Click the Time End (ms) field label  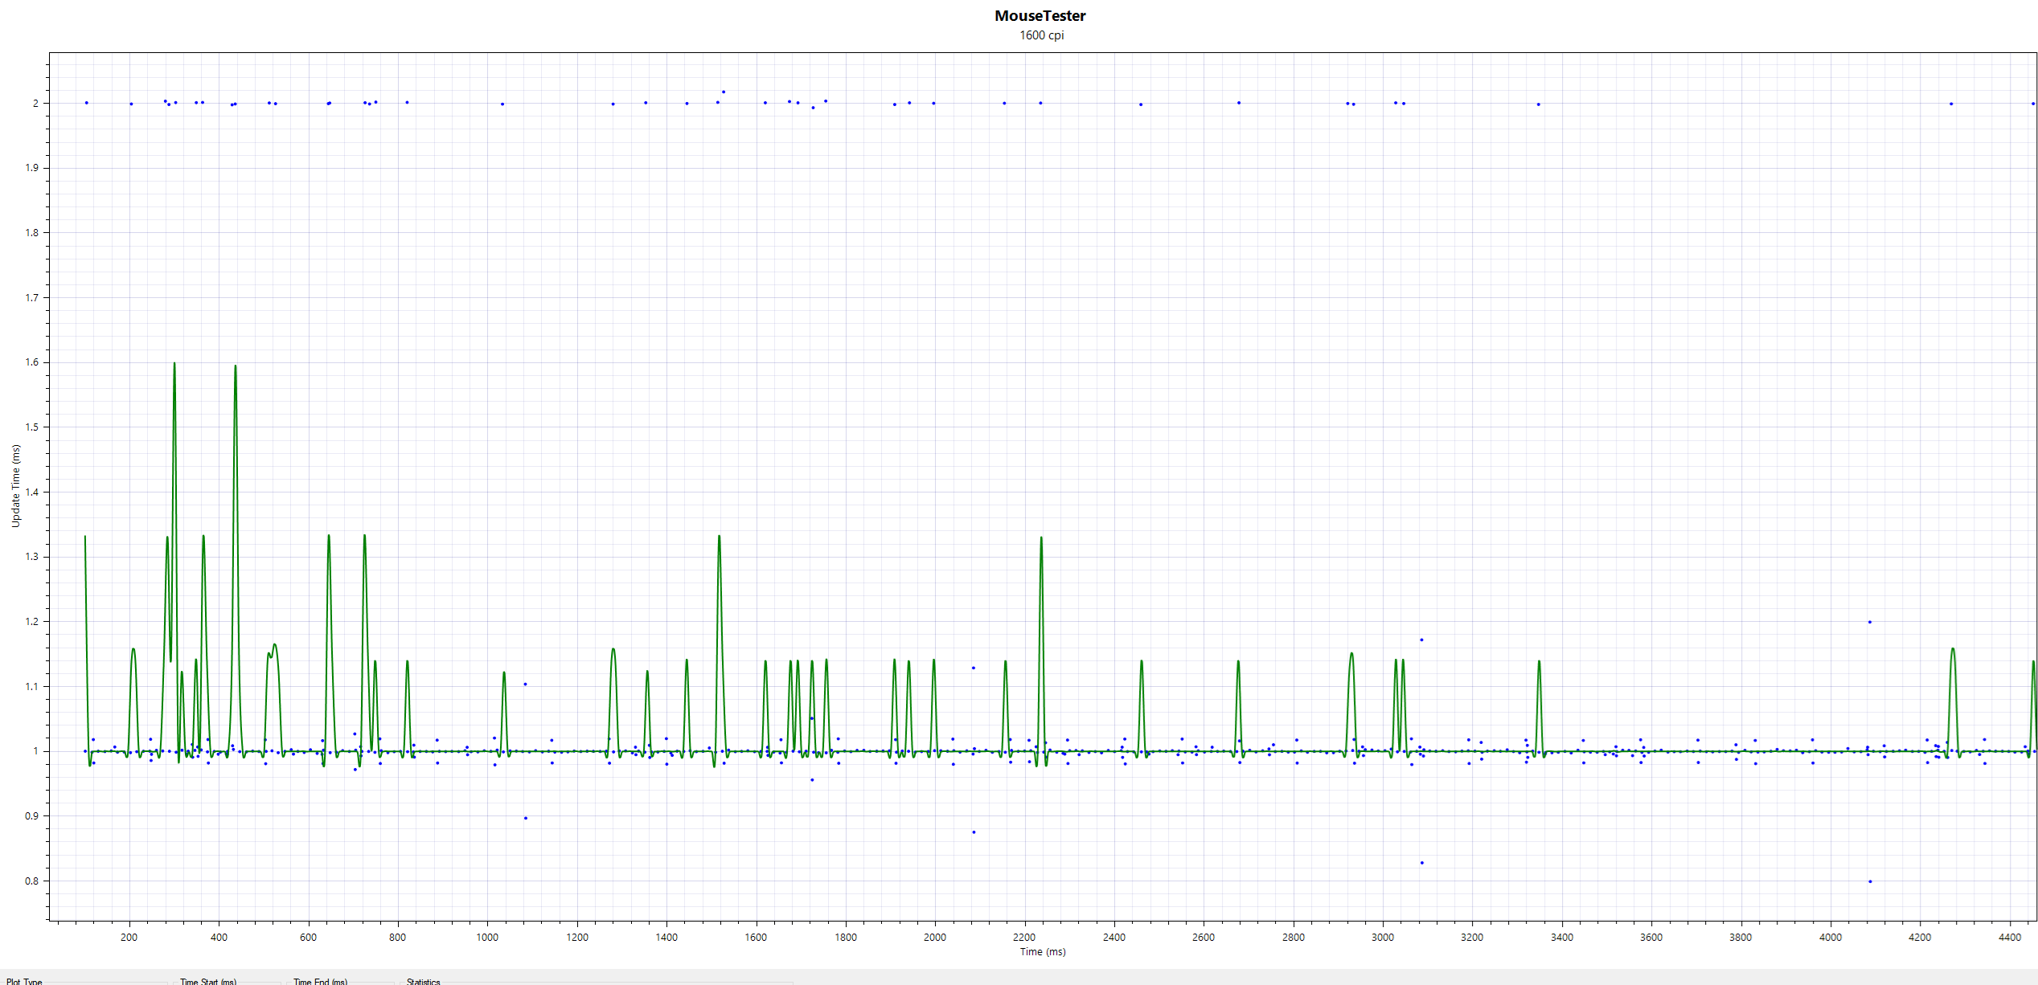[320, 981]
